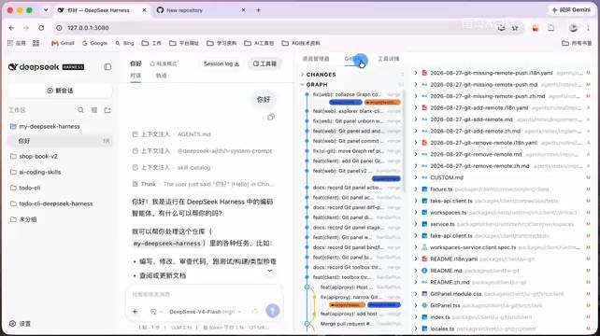Select the 你好 session in sidebar
The width and height of the screenshot is (600, 336).
[x=61, y=141]
